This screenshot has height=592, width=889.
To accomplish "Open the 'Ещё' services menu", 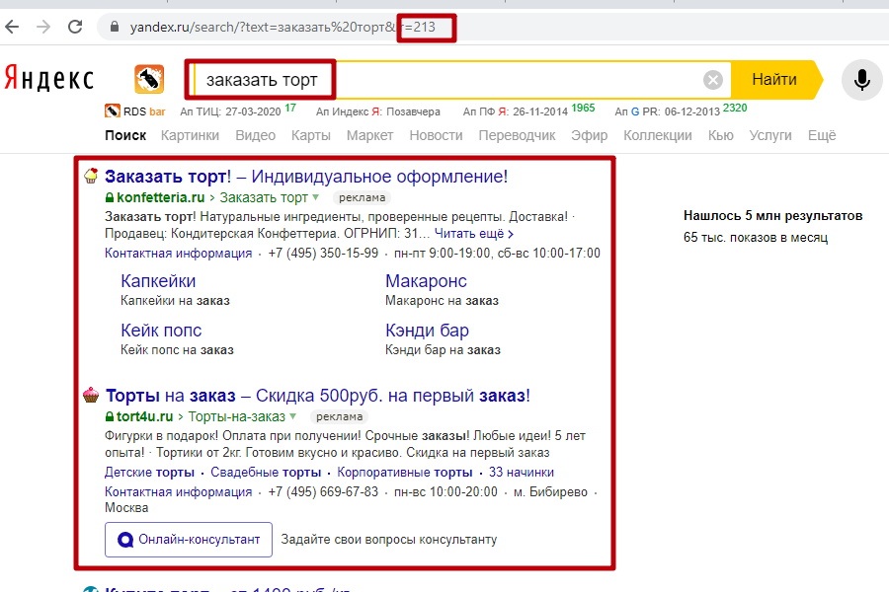I will pyautogui.click(x=821, y=135).
